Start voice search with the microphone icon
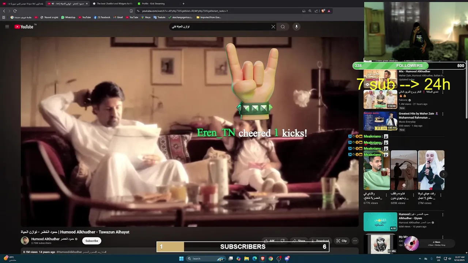 coord(297,27)
